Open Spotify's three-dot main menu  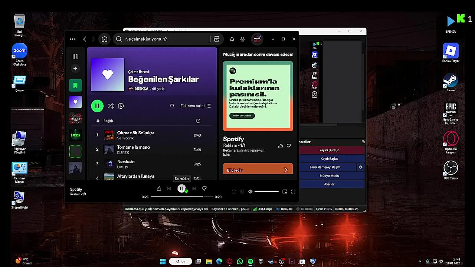pos(72,39)
